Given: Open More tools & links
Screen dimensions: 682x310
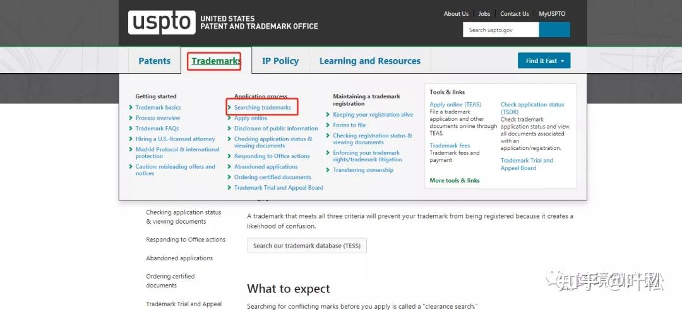Looking at the screenshot, I should pyautogui.click(x=455, y=180).
